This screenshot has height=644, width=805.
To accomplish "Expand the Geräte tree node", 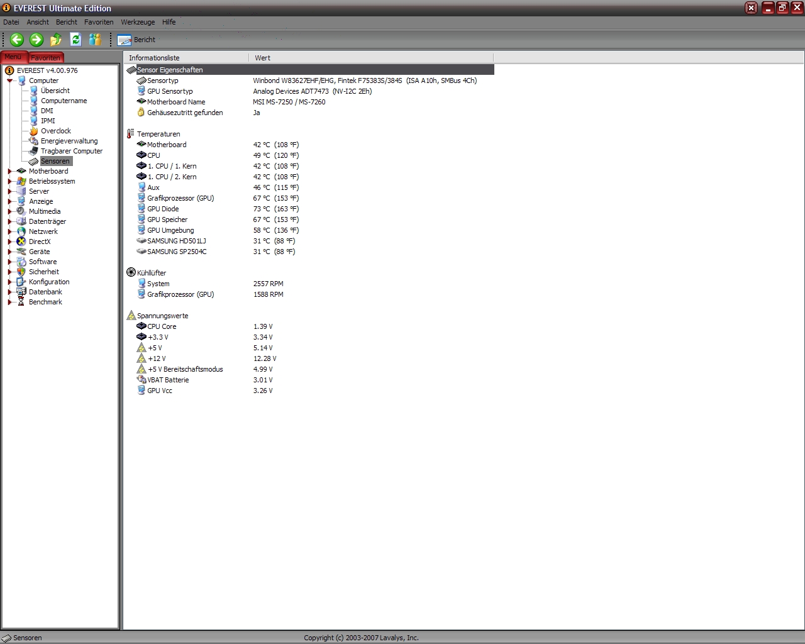I will point(10,252).
